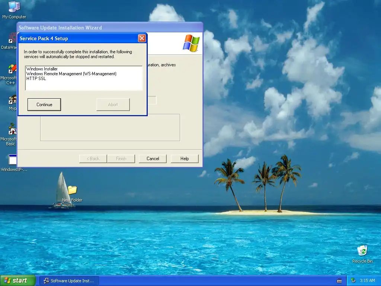This screenshot has width=381, height=286.
Task: Select Microsoft Basic desktop shortcut
Action: 9,134
